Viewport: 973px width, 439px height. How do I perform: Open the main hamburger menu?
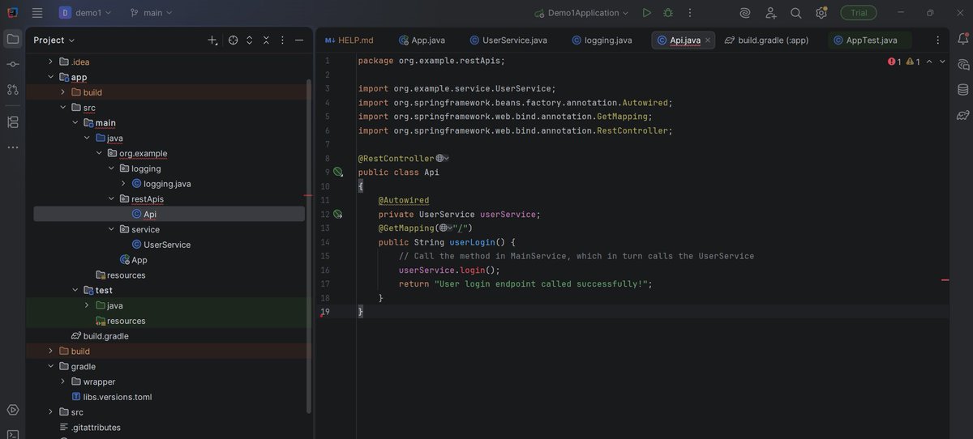[x=37, y=13]
